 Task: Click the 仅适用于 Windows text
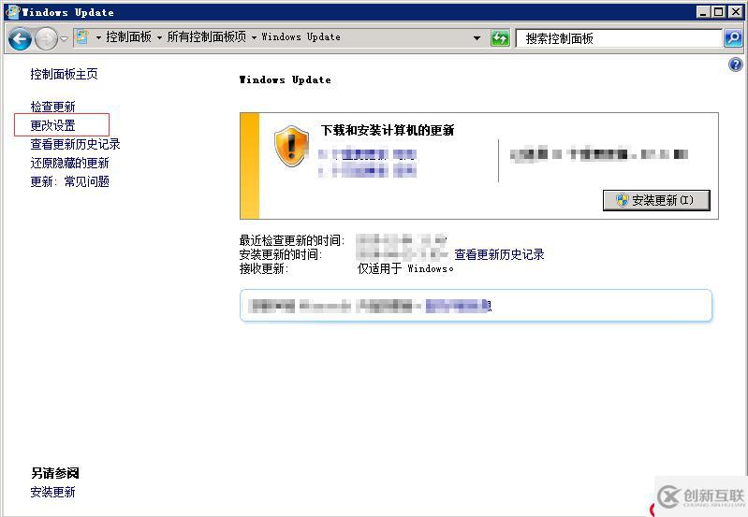click(x=405, y=268)
